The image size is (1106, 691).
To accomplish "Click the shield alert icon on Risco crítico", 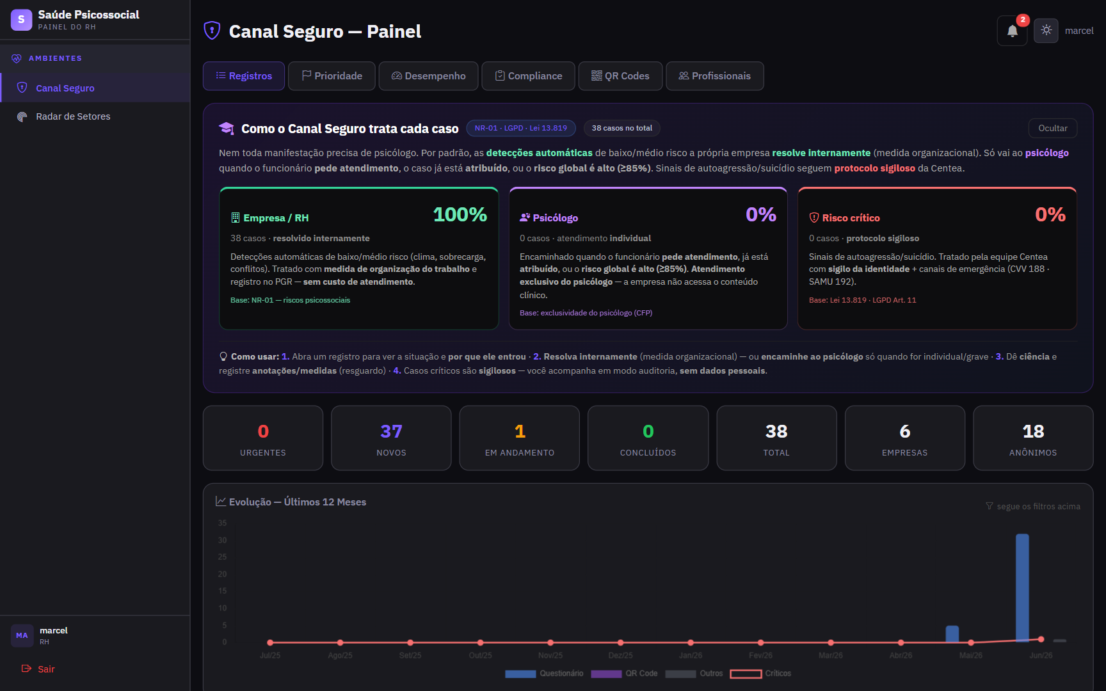I will click(x=814, y=218).
